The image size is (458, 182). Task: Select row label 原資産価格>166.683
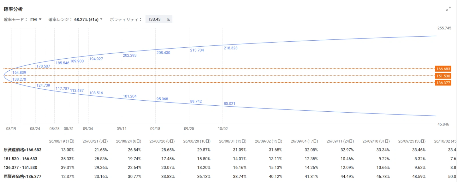(x=22, y=150)
